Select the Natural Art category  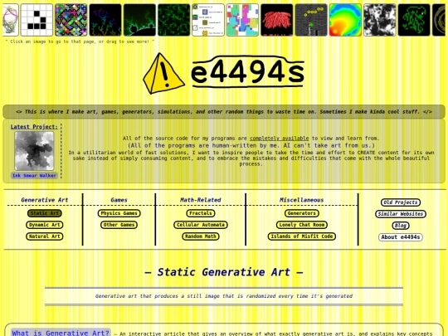pyautogui.click(x=45, y=236)
